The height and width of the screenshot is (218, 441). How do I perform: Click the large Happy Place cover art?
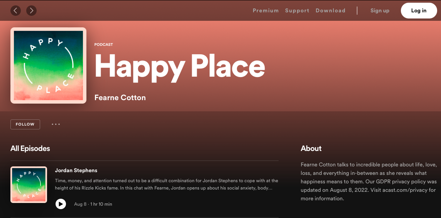point(48,65)
